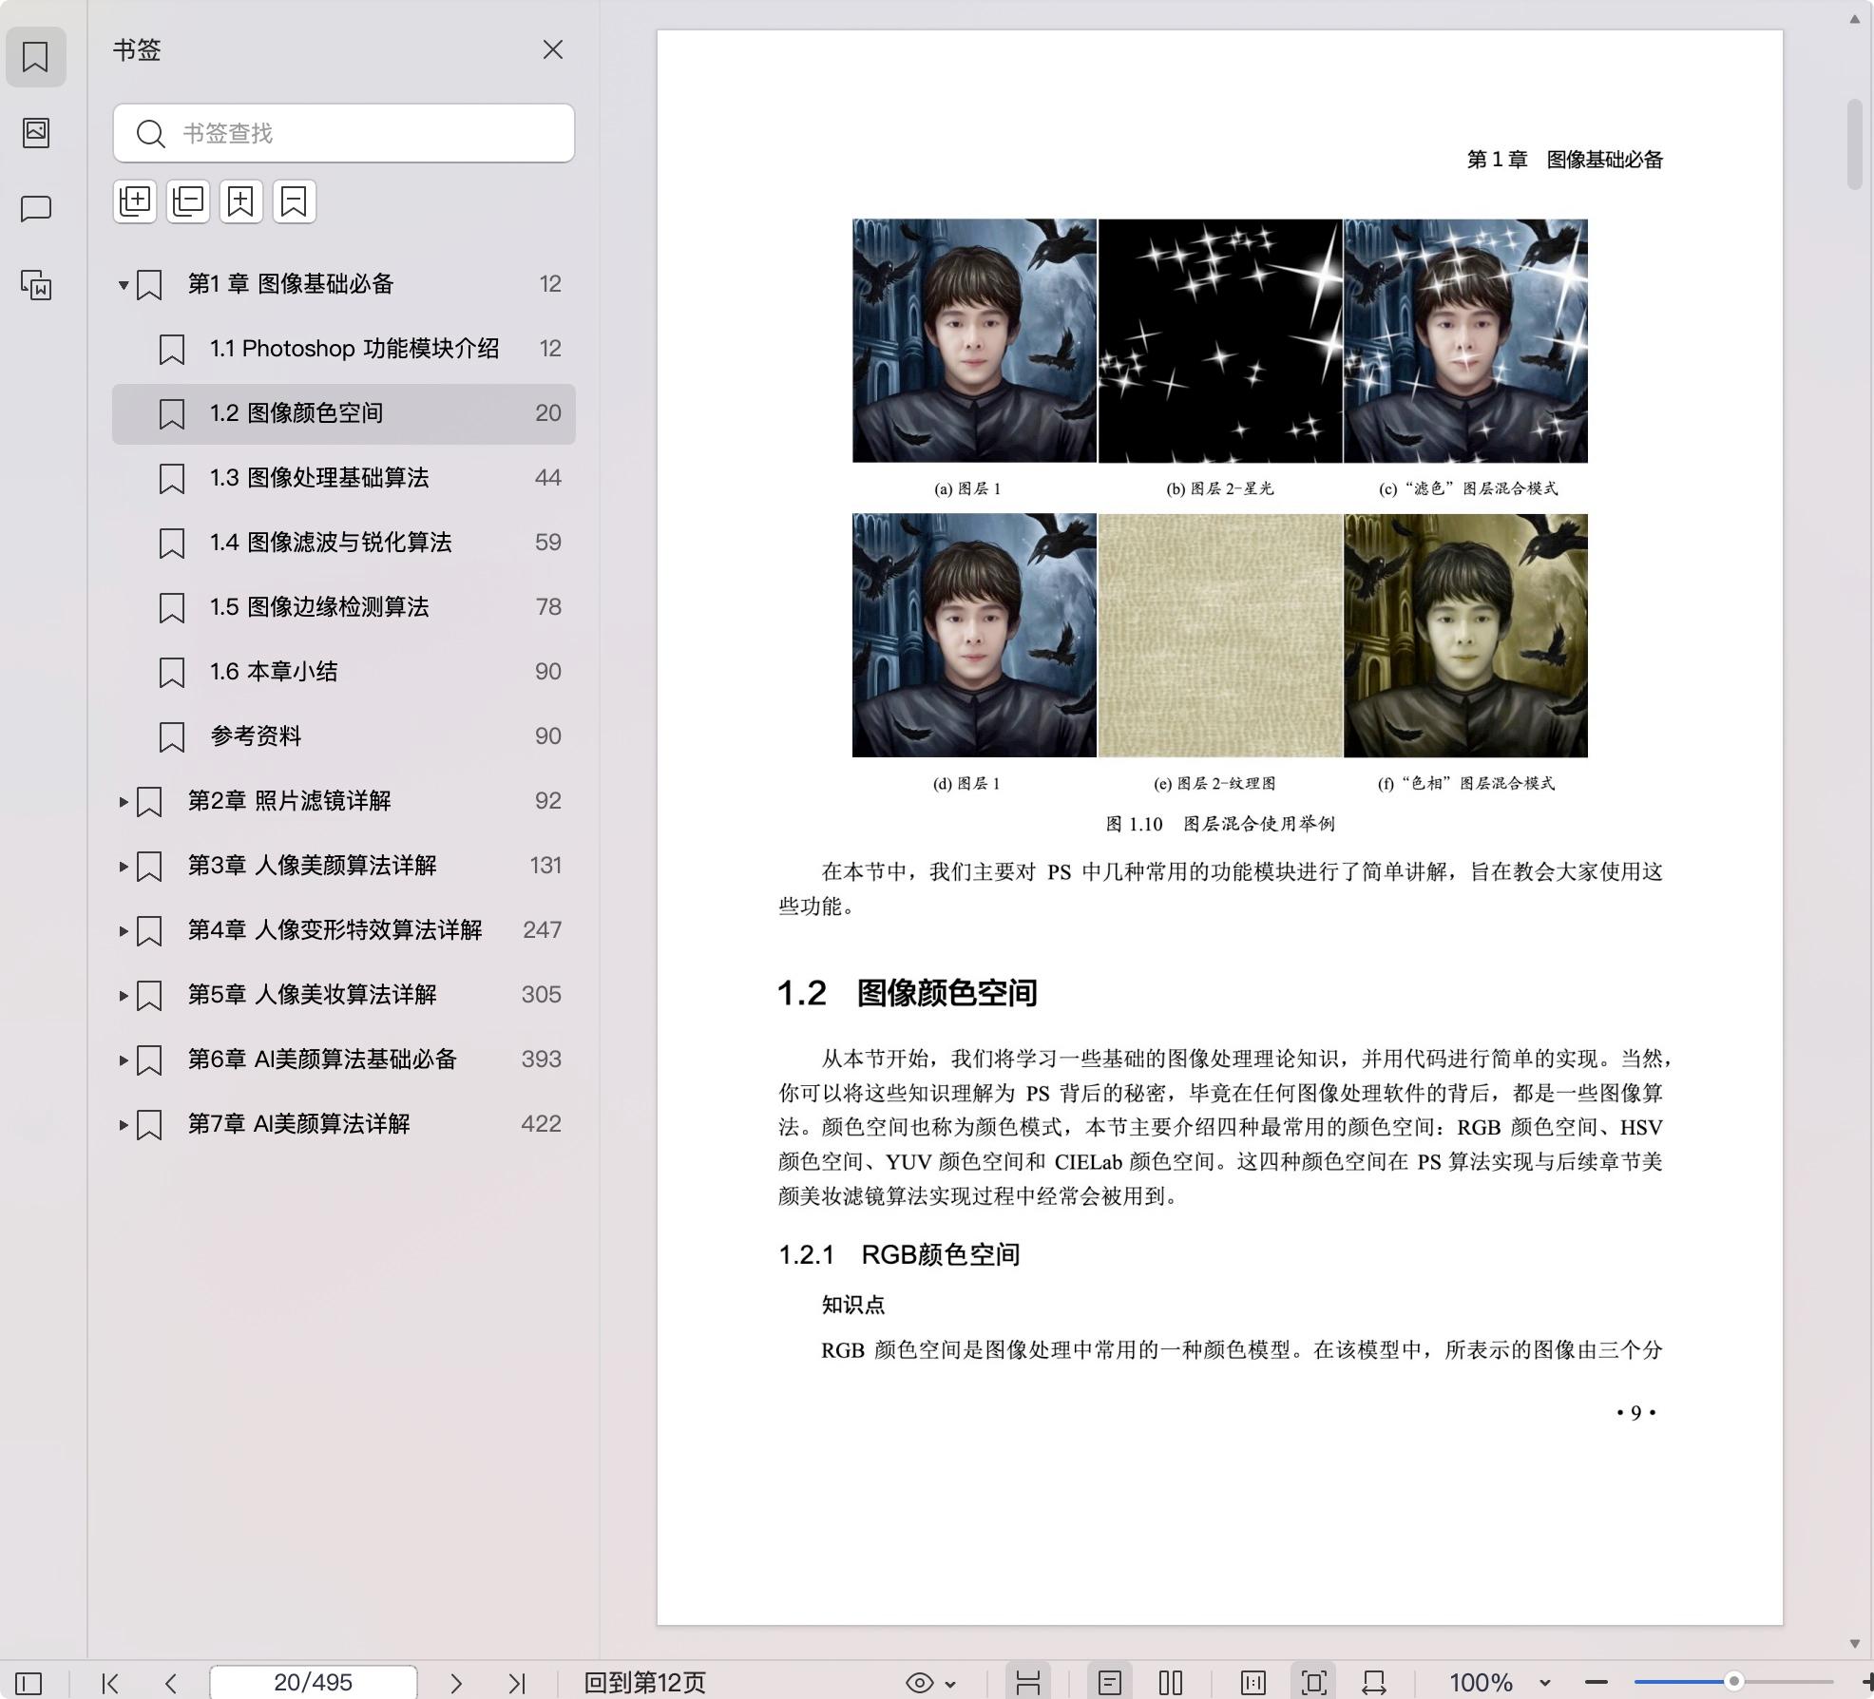Screen dimensions: 1874x1699
Task: Click the zoom slider handle
Action: (1733, 1682)
